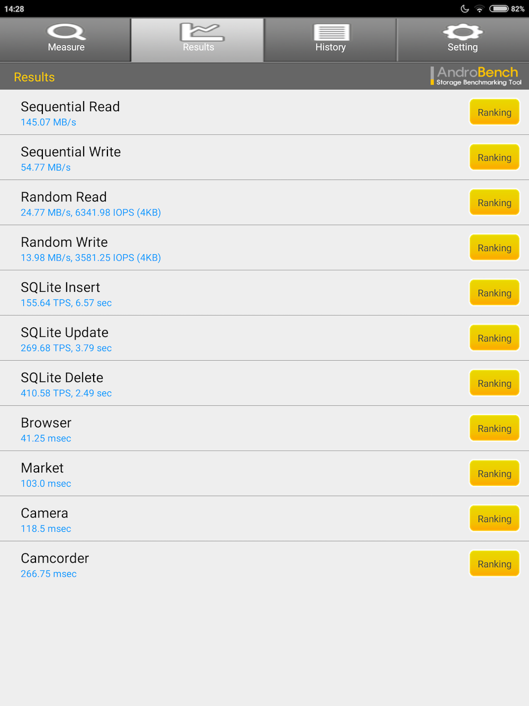The height and width of the screenshot is (706, 529).
Task: Select the Camcorder result row
Action: (264, 564)
